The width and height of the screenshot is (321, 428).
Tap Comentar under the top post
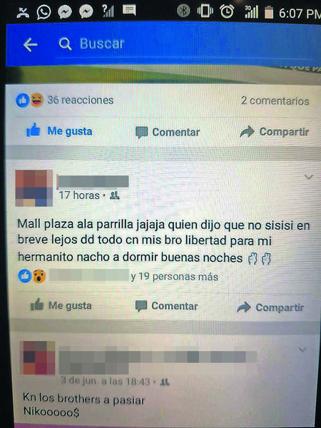tap(168, 132)
